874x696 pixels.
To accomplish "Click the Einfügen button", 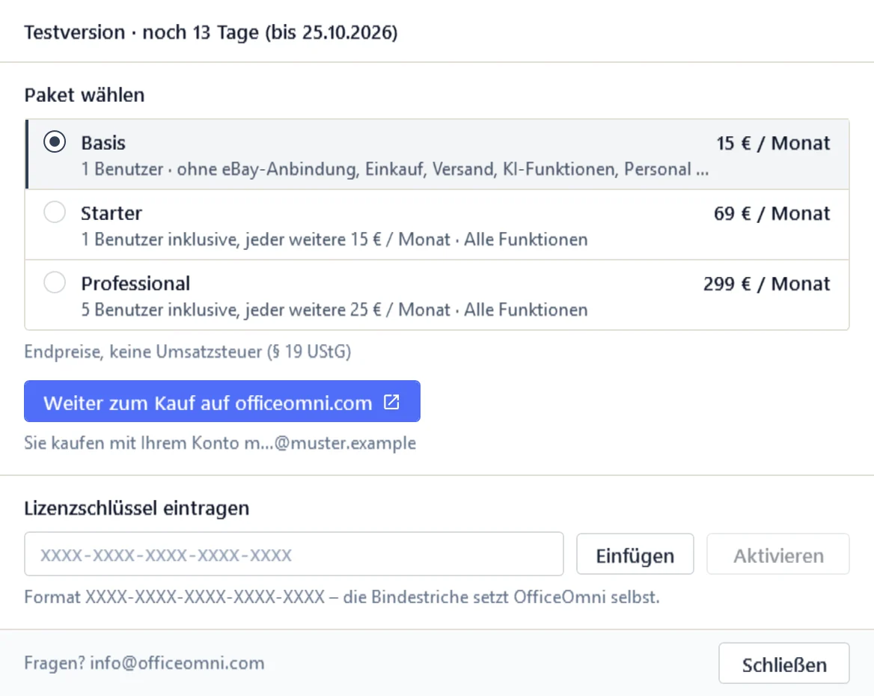I will (635, 555).
